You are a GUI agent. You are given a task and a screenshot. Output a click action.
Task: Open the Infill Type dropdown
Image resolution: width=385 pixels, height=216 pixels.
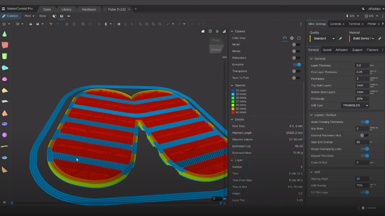click(355, 105)
